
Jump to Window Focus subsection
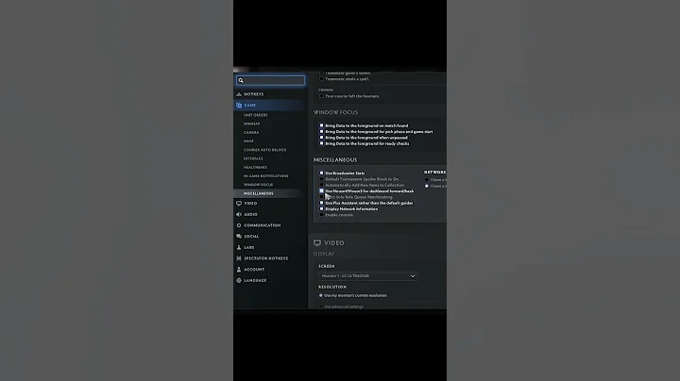click(x=258, y=185)
